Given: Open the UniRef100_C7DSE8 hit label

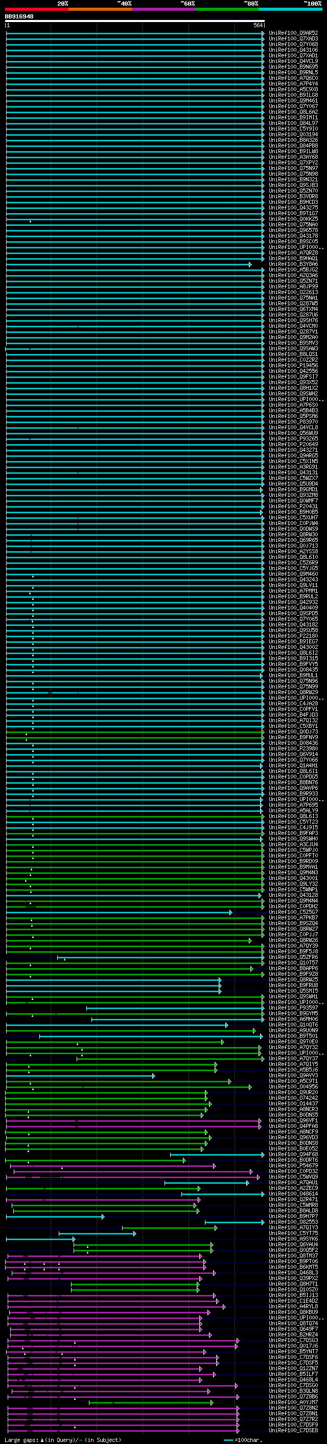Looking at the screenshot, I should pyautogui.click(x=293, y=1431).
